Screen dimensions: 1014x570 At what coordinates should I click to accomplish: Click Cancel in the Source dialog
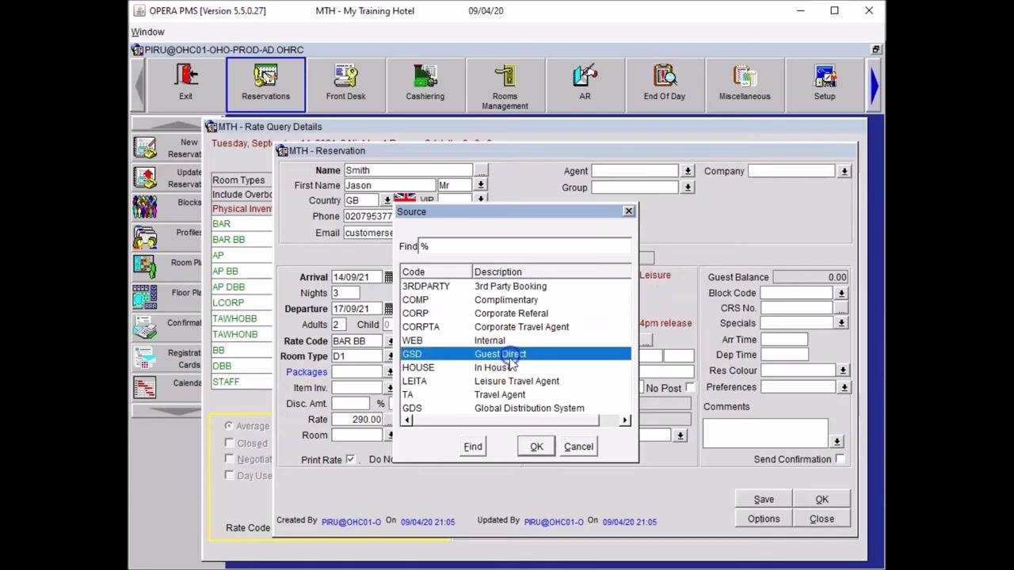click(x=578, y=446)
